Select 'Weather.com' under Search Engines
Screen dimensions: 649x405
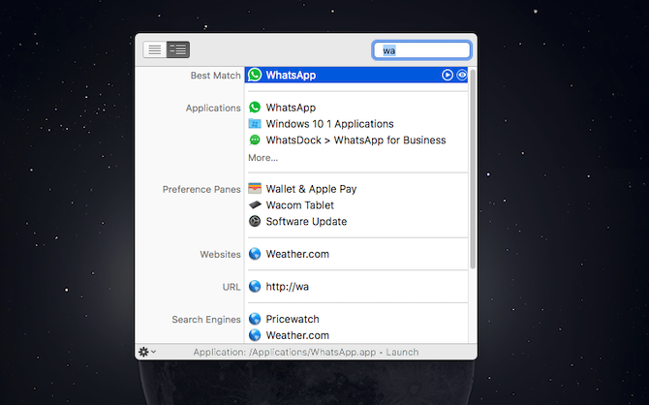pyautogui.click(x=297, y=335)
